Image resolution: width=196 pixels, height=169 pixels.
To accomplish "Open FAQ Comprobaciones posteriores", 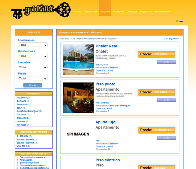I will click(34, 168).
